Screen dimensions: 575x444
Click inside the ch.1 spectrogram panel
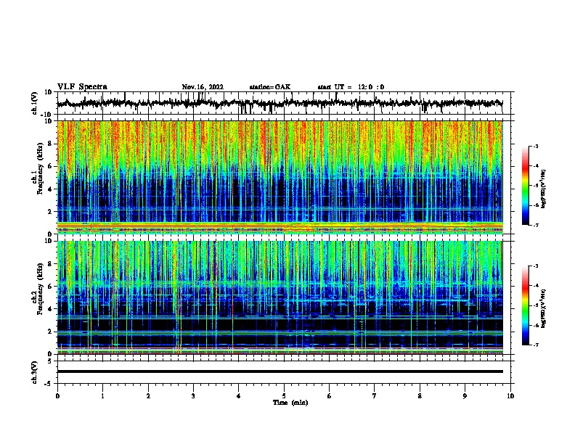click(x=280, y=177)
